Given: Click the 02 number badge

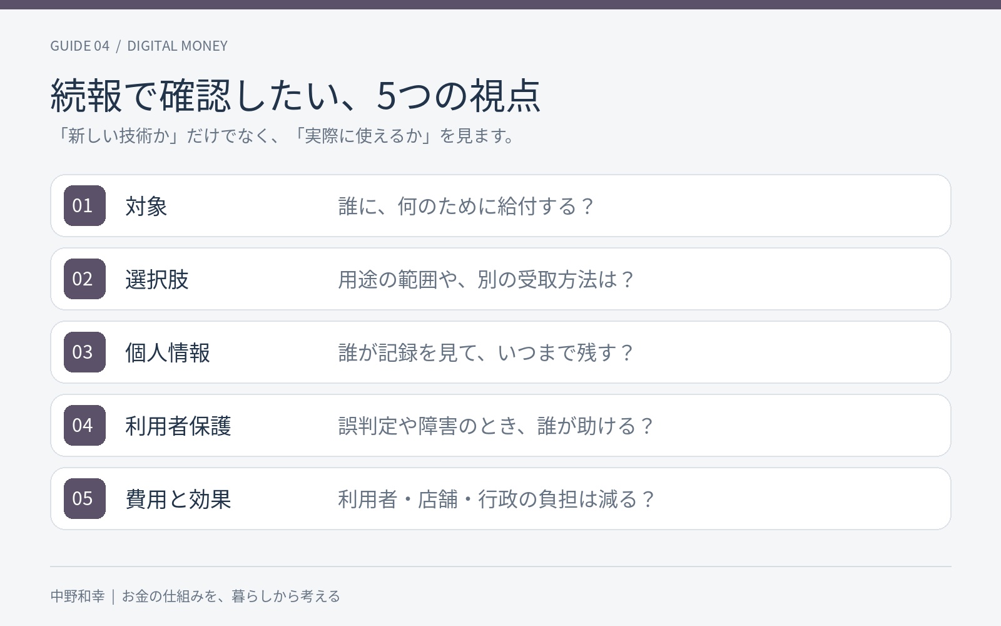Looking at the screenshot, I should pos(84,279).
